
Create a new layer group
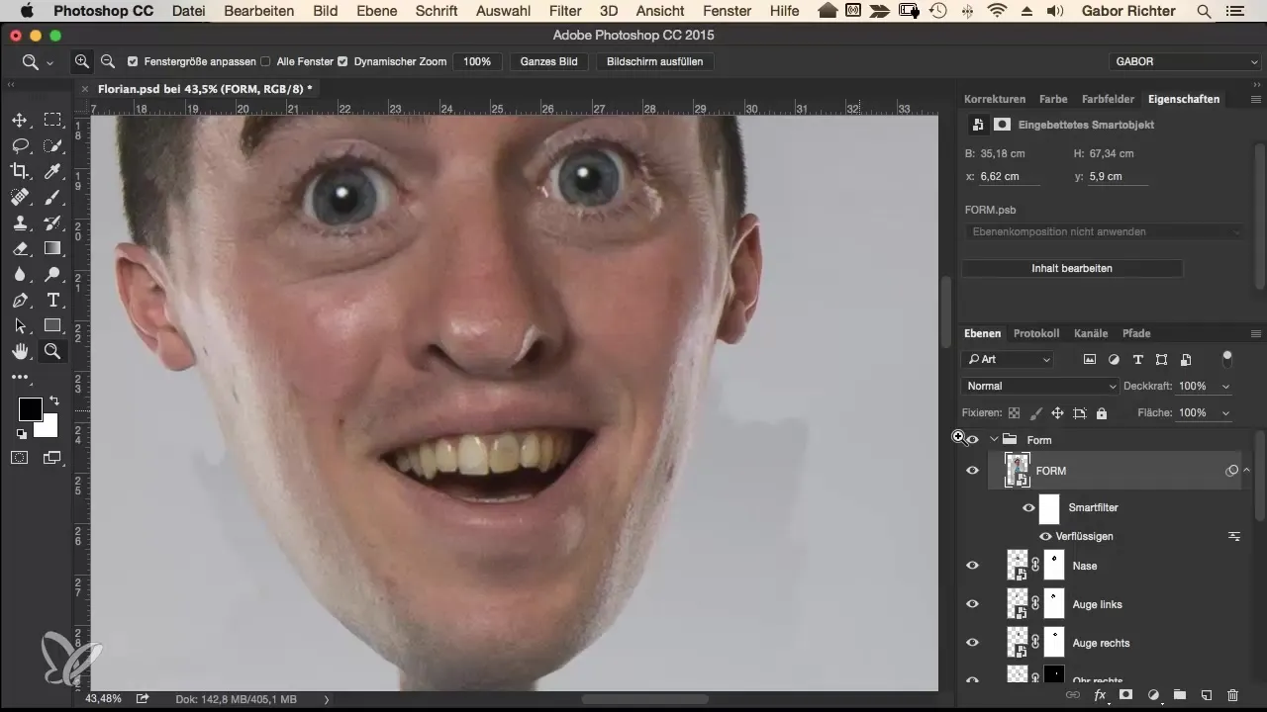coord(1179,696)
